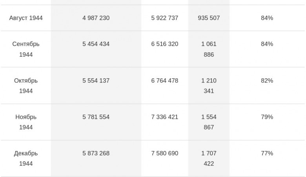Select the Сентябрь 1944 row label

[26, 49]
